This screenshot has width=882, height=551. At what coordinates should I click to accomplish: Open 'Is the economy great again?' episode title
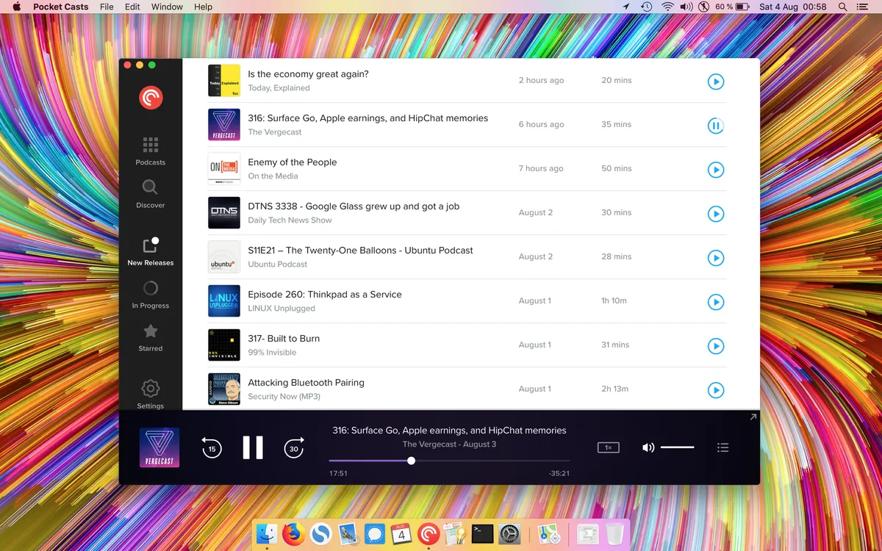pos(308,74)
